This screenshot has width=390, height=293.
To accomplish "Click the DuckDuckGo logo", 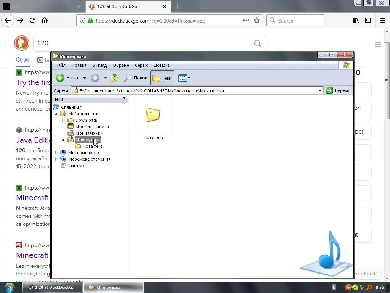I will (22, 43).
